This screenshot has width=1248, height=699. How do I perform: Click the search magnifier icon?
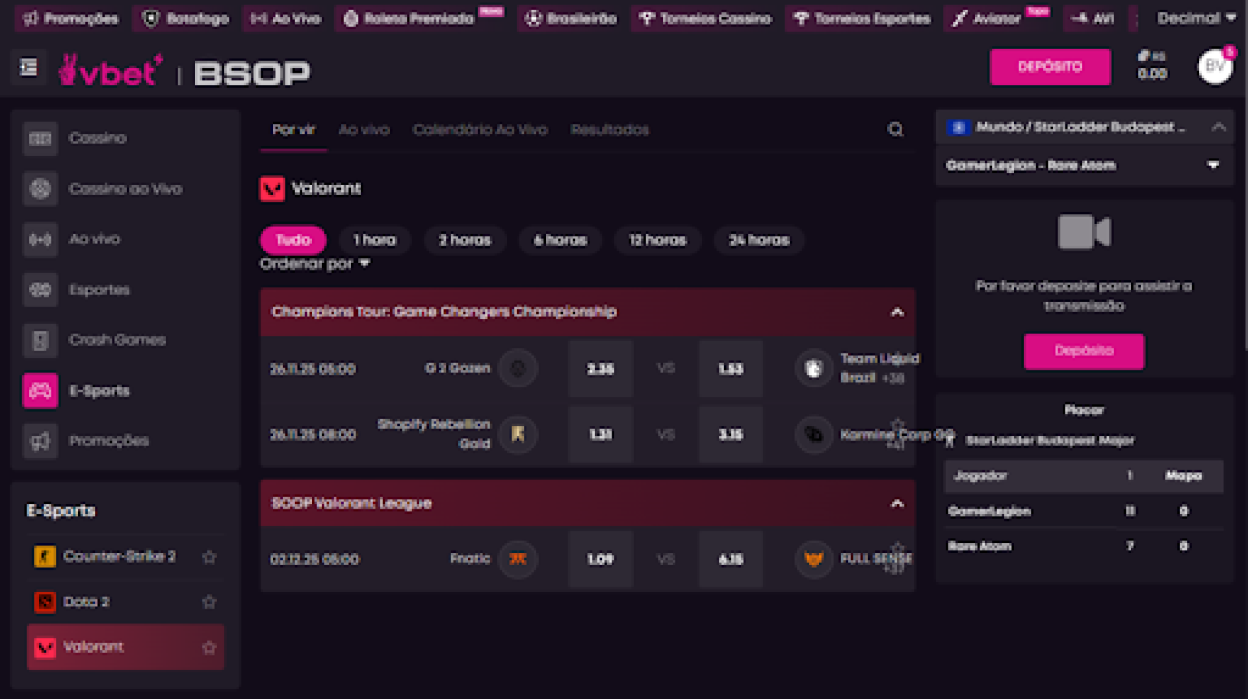(x=895, y=130)
